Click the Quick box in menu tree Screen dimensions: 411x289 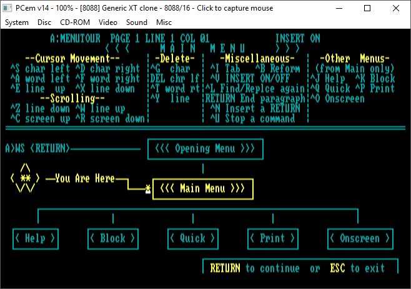point(193,238)
